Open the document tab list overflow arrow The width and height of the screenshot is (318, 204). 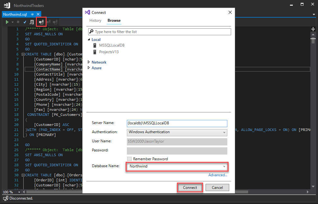coord(314,14)
